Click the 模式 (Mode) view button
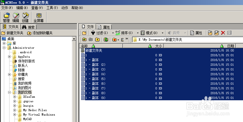 click(x=149, y=33)
